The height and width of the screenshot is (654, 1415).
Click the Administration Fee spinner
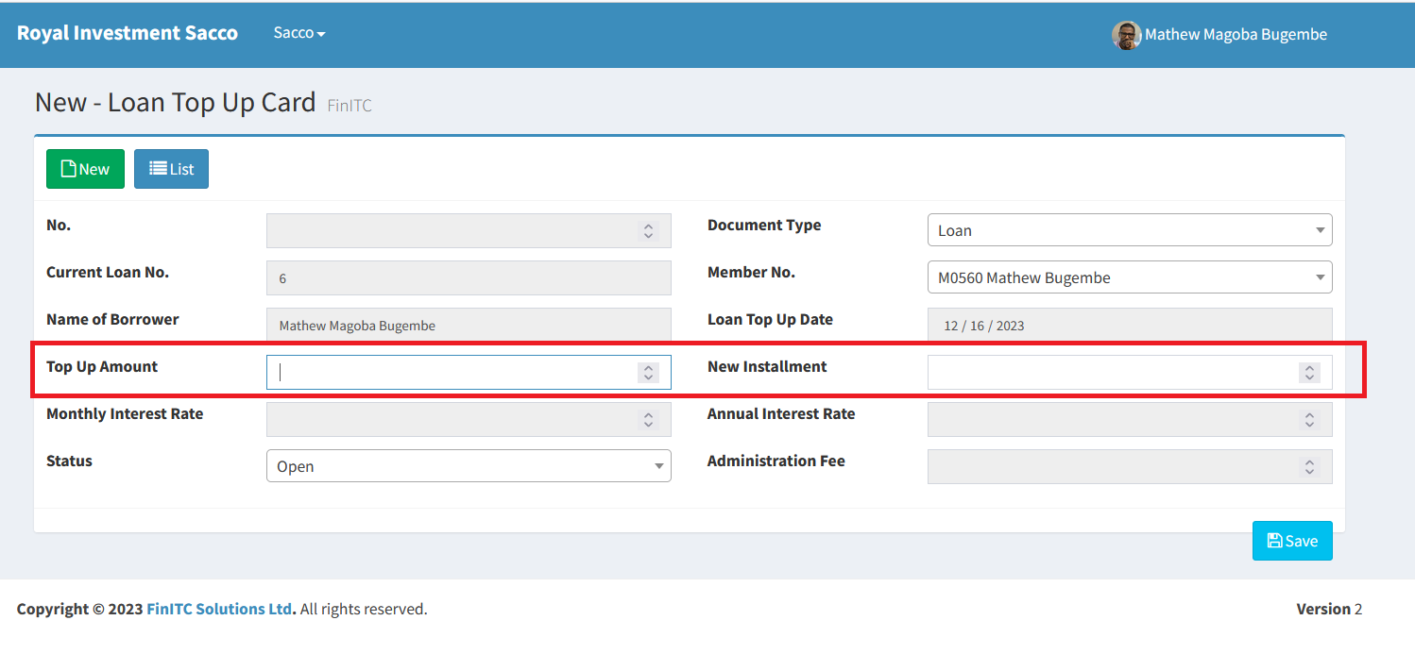point(1309,467)
